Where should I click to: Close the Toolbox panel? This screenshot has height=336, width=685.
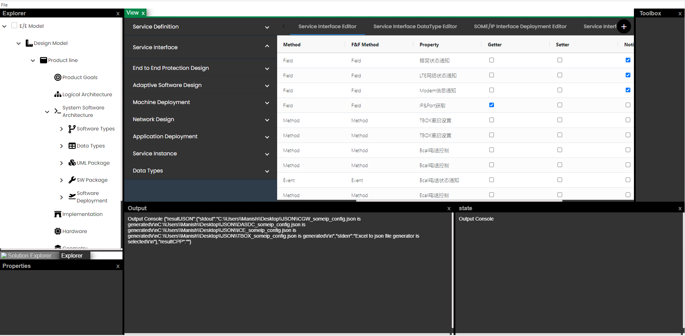click(x=680, y=14)
